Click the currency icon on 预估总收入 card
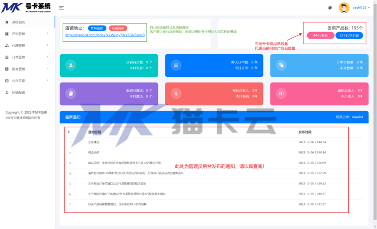 pyautogui.click(x=176, y=93)
